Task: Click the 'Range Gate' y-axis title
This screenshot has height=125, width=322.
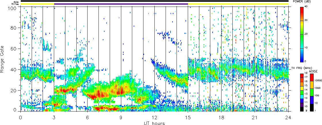Action: click(2, 59)
